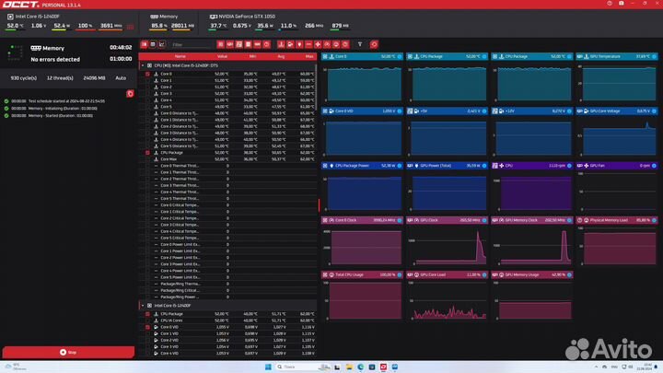The height and width of the screenshot is (373, 663).
Task: Select the Core Max temperature row
Action: tap(230, 159)
